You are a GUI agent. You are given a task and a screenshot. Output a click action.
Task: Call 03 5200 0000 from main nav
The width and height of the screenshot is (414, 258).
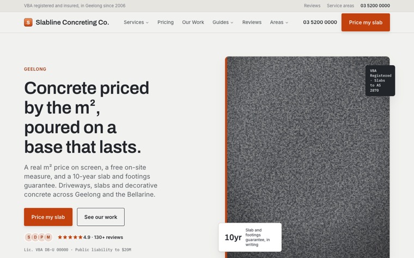[320, 22]
